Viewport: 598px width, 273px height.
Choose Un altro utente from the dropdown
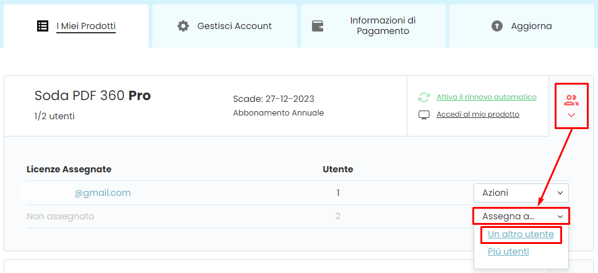click(521, 234)
